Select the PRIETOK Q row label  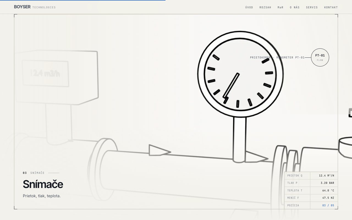295,175
